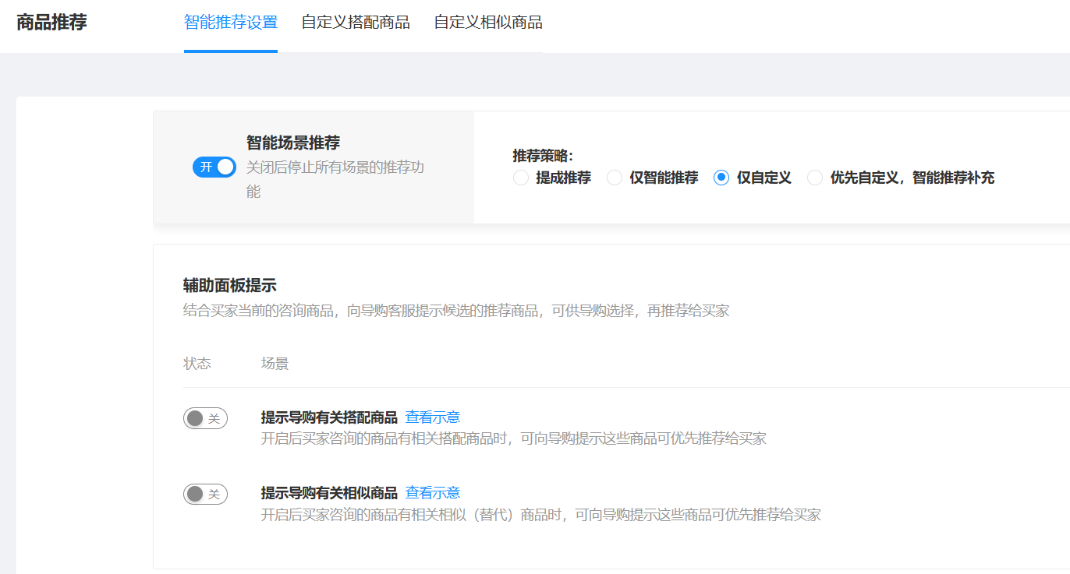Open the 自定义搭配商品 tab
Image resolution: width=1070 pixels, height=574 pixels.
[356, 23]
